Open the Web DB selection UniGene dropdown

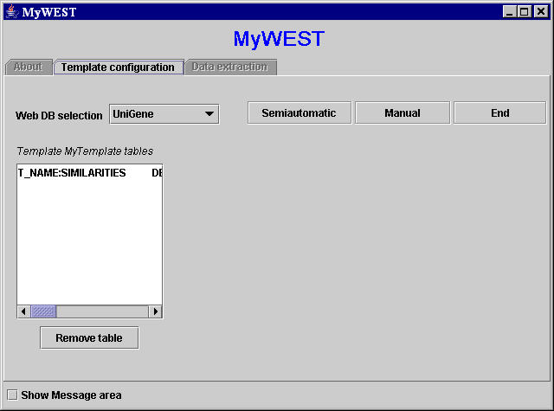tap(164, 114)
